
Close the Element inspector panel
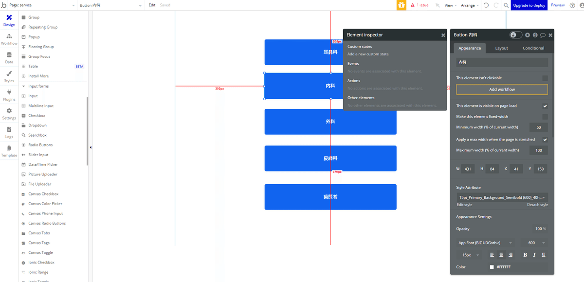click(443, 35)
